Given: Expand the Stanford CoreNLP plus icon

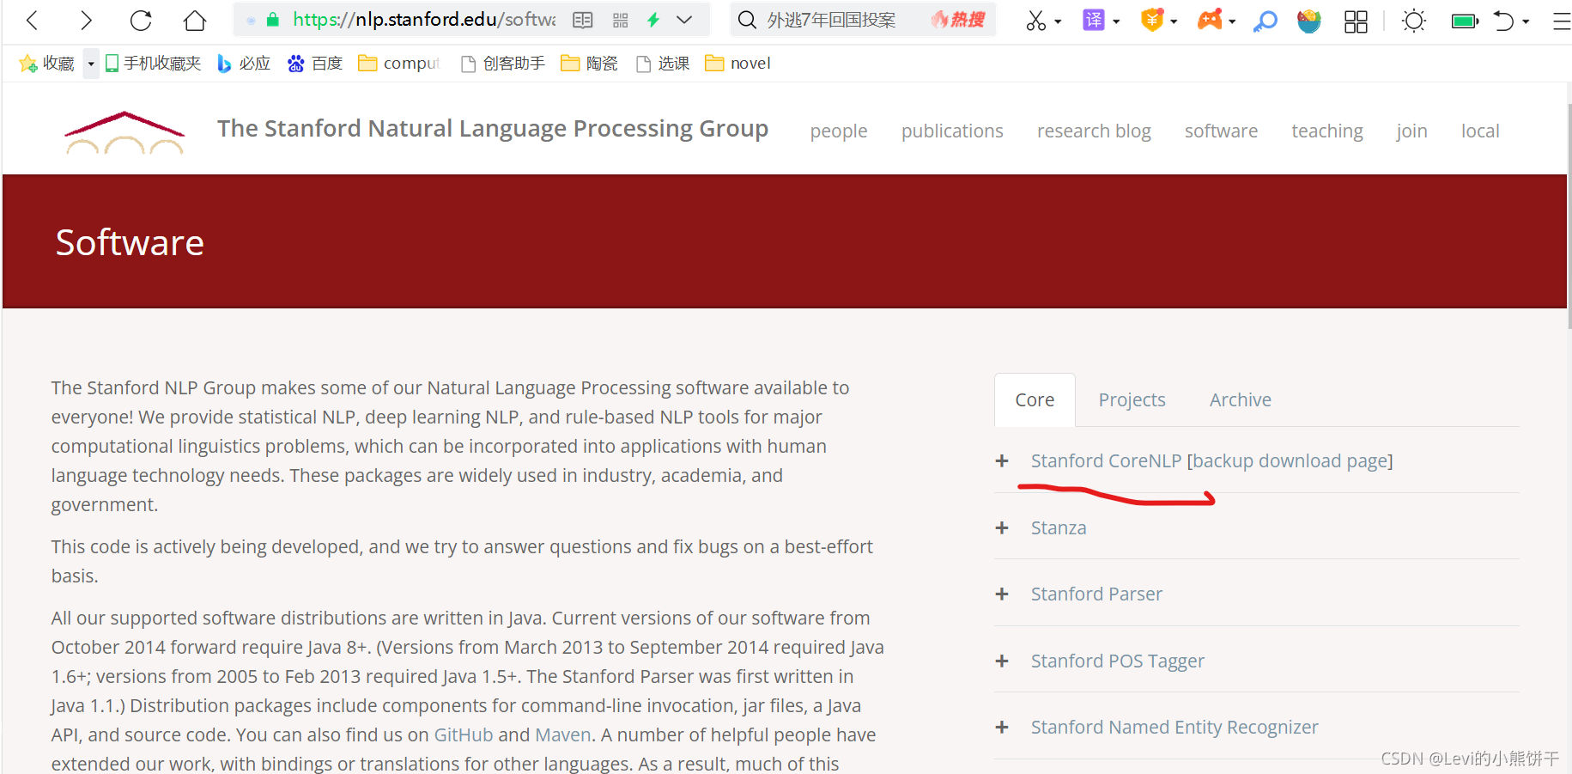Looking at the screenshot, I should [x=1002, y=461].
